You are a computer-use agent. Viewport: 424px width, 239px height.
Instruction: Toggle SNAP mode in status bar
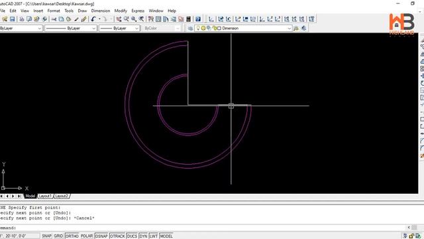point(46,236)
